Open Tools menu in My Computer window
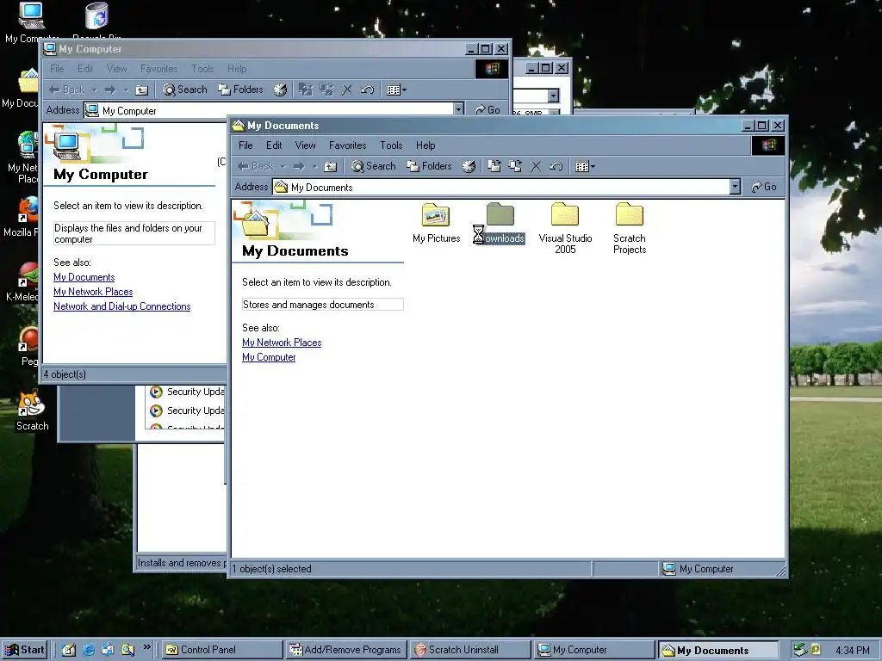This screenshot has height=661, width=882. click(202, 69)
